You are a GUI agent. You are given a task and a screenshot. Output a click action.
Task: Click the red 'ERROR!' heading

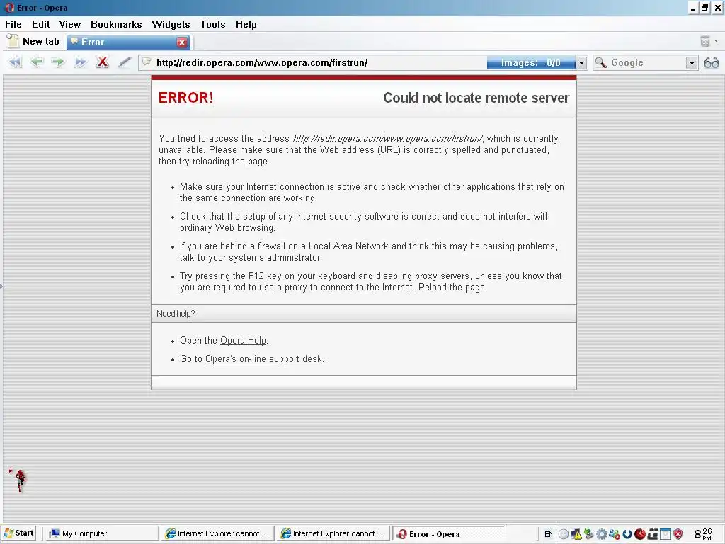[x=186, y=98]
